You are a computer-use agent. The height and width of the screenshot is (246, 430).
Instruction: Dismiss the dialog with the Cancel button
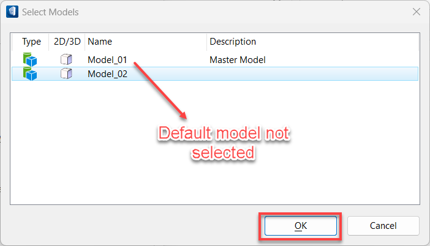click(383, 226)
